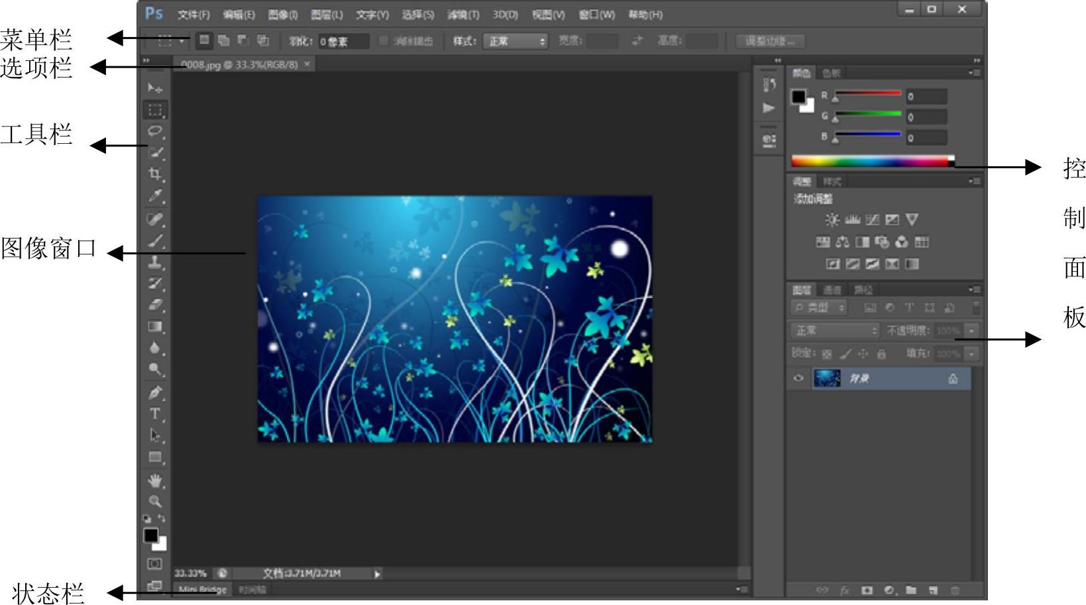Image resolution: width=1086 pixels, height=605 pixels.
Task: Open status bar info arrow menu
Action: 378,574
